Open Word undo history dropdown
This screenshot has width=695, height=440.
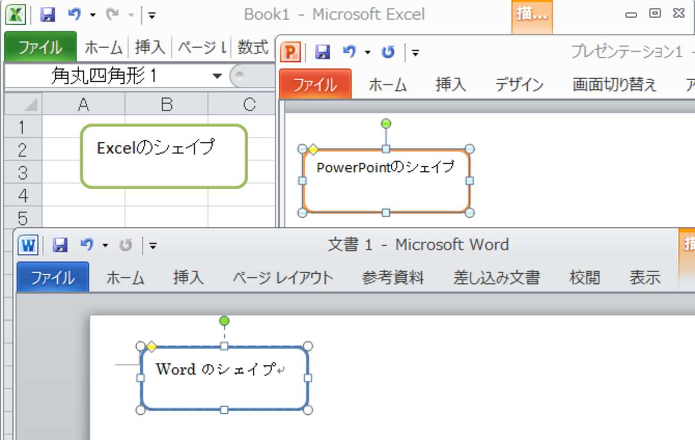coord(105,246)
